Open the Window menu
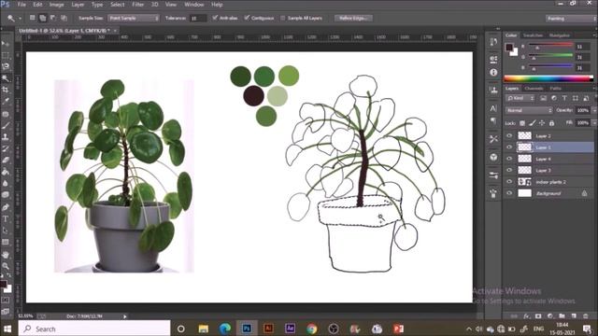Viewport: 598px width, 336px height. 193,5
